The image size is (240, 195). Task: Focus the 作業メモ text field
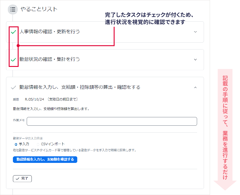[112, 121]
